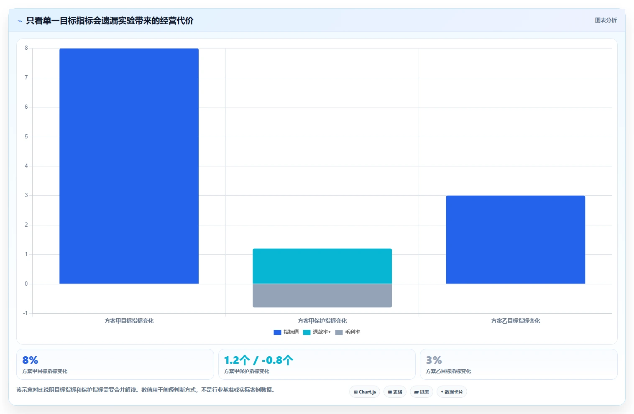Click the chart title 只看单一目标指标会遗漏实验带来的经营代价
The image size is (634, 414).
(x=110, y=20)
